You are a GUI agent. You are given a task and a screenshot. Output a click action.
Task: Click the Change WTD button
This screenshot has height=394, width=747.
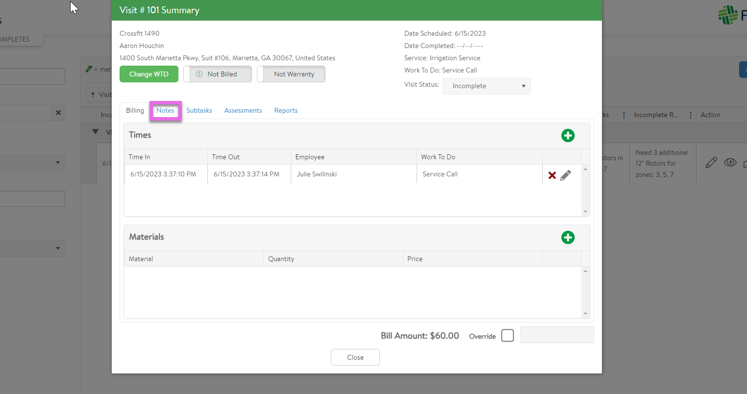click(149, 74)
